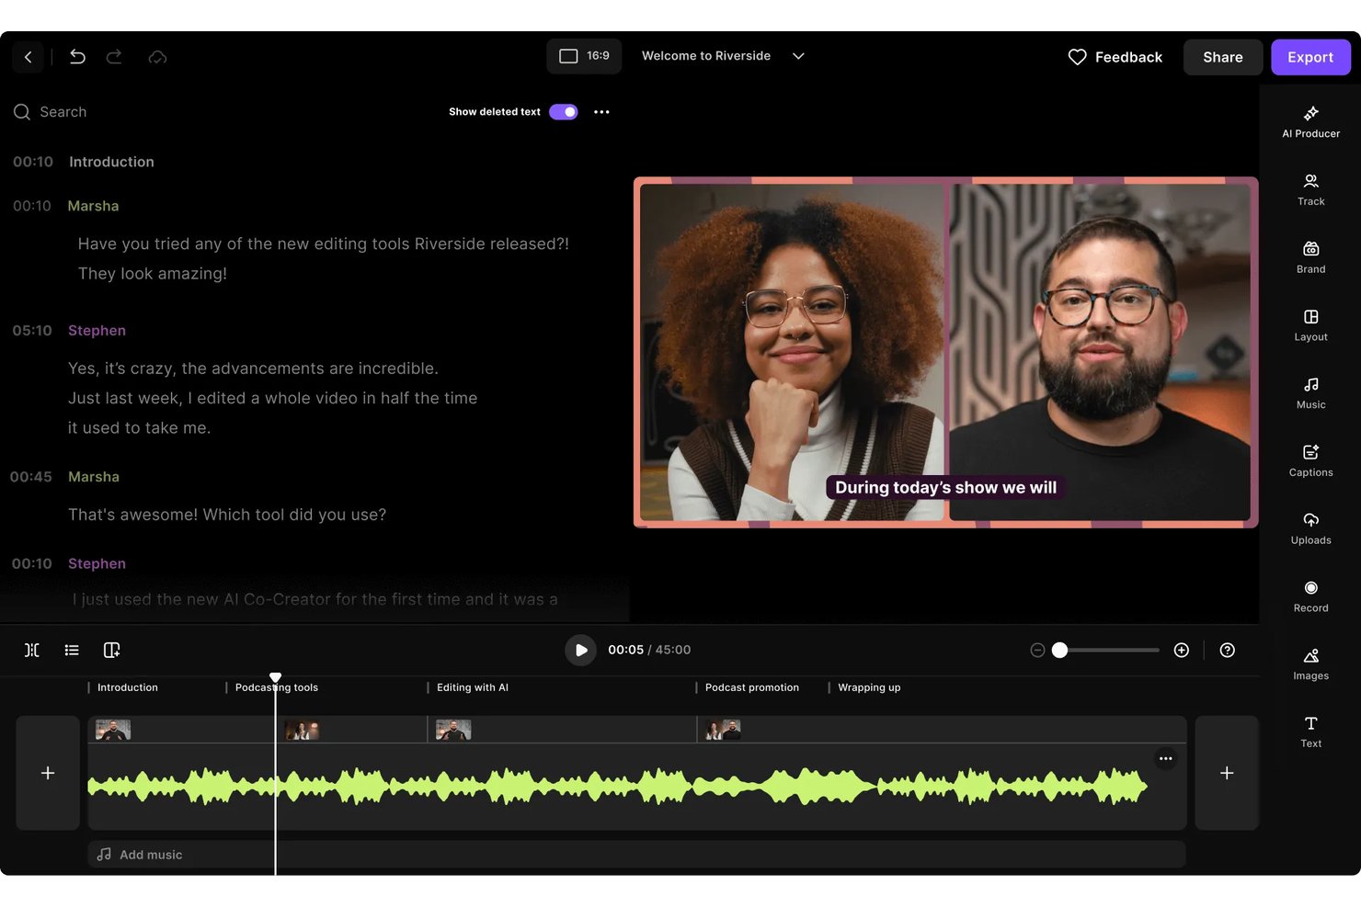Open the chapters list icon
The image size is (1361, 907).
[72, 650]
